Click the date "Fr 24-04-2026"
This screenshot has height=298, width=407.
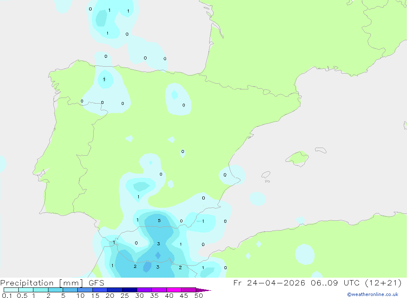click(269, 283)
